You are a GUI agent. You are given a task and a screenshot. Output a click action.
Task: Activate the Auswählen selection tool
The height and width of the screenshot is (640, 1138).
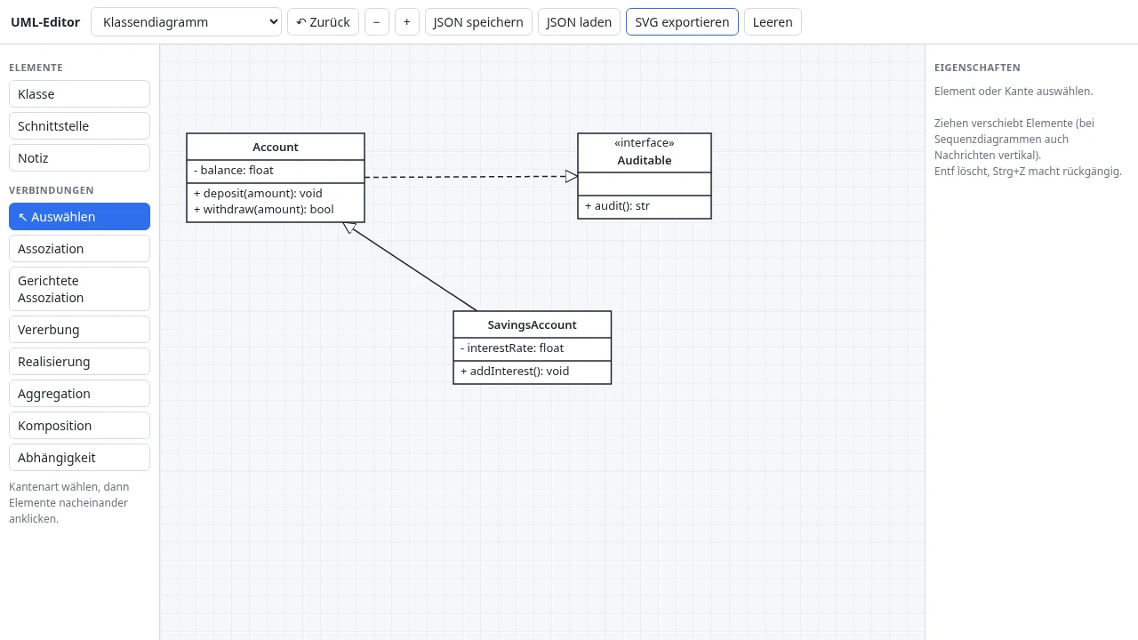pos(79,217)
